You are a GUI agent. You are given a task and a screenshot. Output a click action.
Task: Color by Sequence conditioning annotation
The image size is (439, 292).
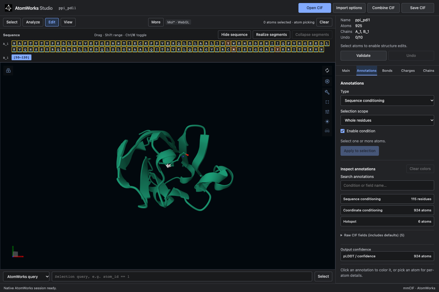pos(387,199)
